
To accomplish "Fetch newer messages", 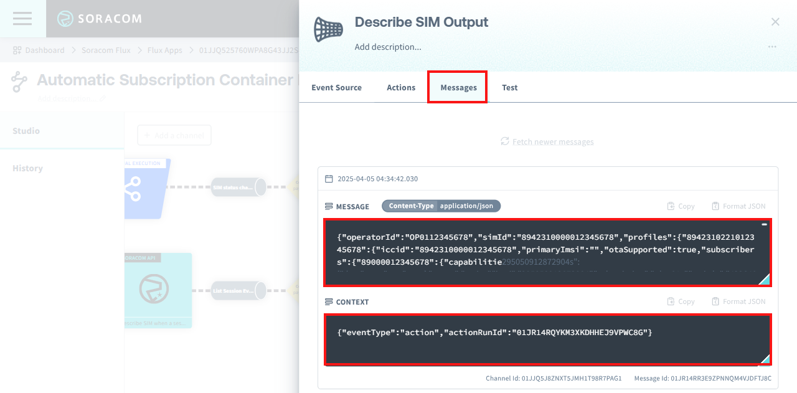I will coord(547,142).
